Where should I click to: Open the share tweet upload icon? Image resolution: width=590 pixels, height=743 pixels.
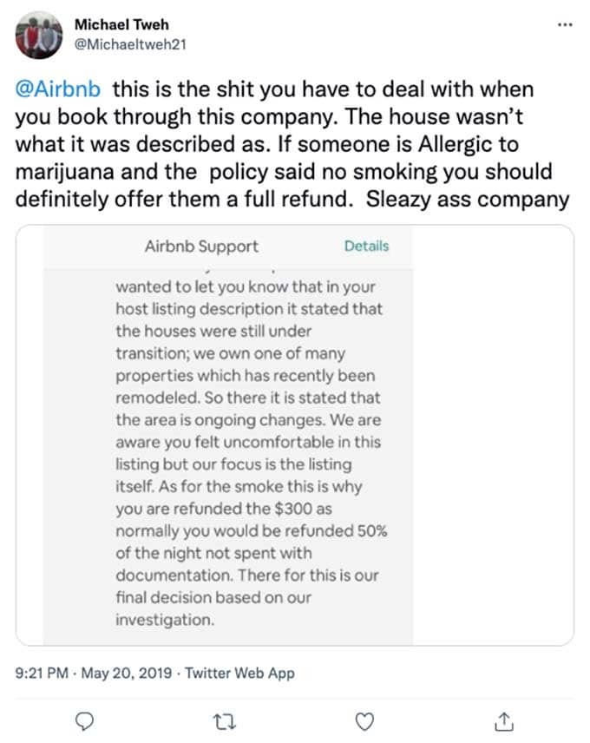tap(504, 721)
